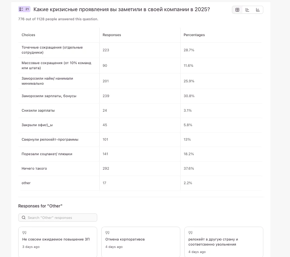Click the Choices column header
Image resolution: width=290 pixels, height=257 pixels.
(x=28, y=35)
